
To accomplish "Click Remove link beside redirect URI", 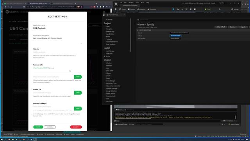I will click(x=51, y=68).
